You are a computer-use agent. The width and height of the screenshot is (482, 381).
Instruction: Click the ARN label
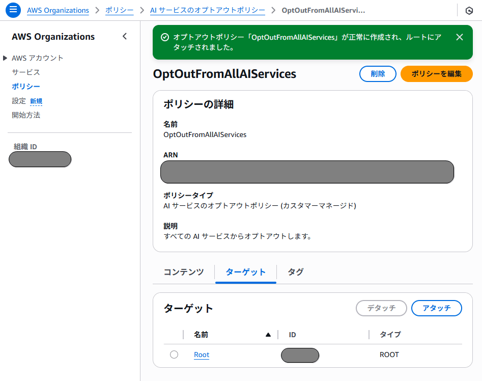pos(171,155)
